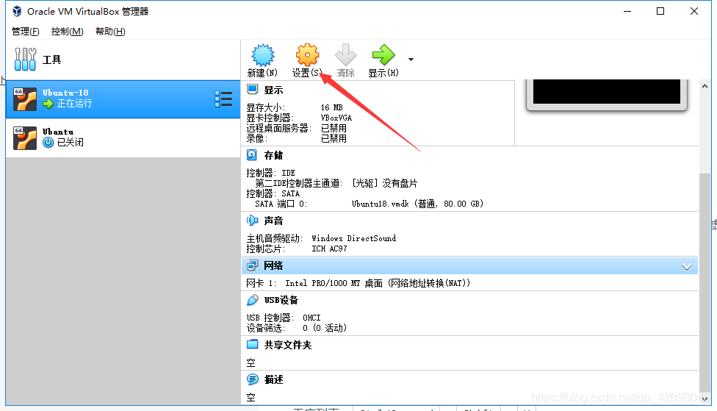The width and height of the screenshot is (717, 411).
Task: Click the Shared Folders (共享文件夹) folder icon
Action: 253,344
